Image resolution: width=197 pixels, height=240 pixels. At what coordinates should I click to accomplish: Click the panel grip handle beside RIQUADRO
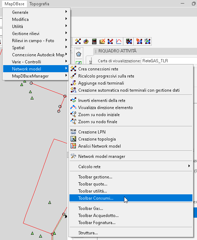[x=96, y=51]
